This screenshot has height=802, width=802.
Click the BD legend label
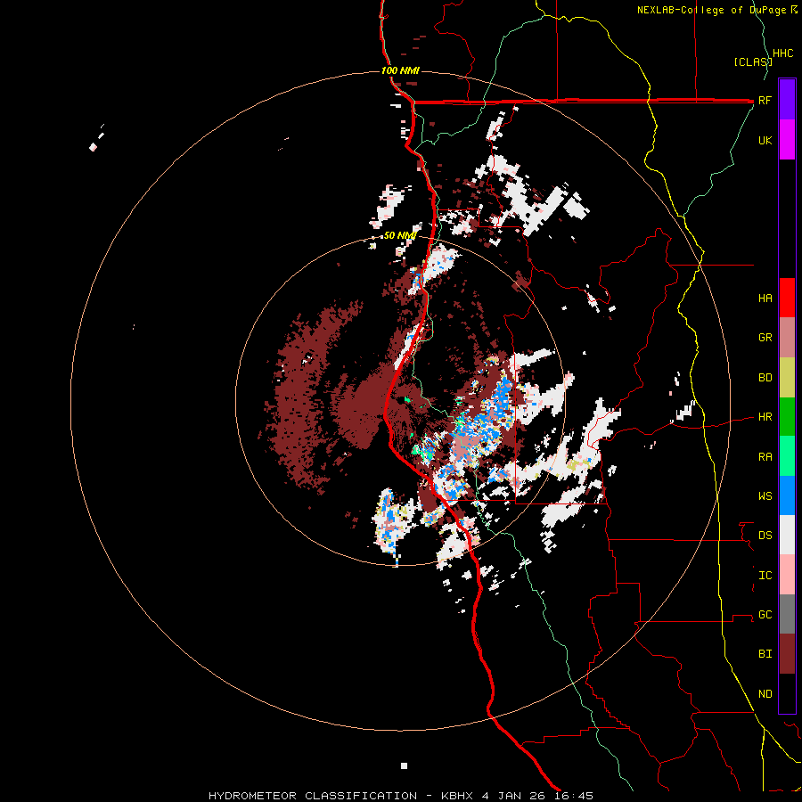[x=765, y=378]
